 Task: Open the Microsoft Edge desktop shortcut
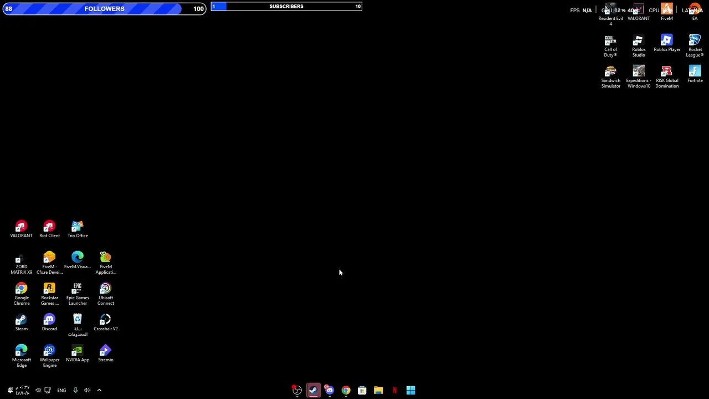point(21,356)
